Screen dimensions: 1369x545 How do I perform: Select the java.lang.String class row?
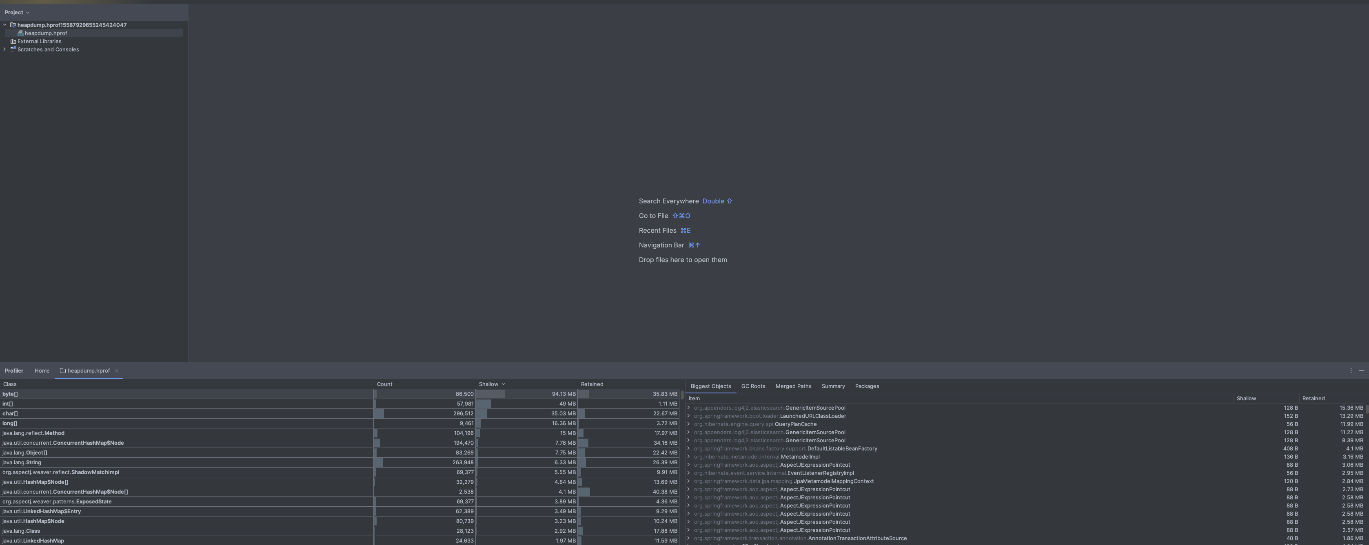click(x=22, y=463)
